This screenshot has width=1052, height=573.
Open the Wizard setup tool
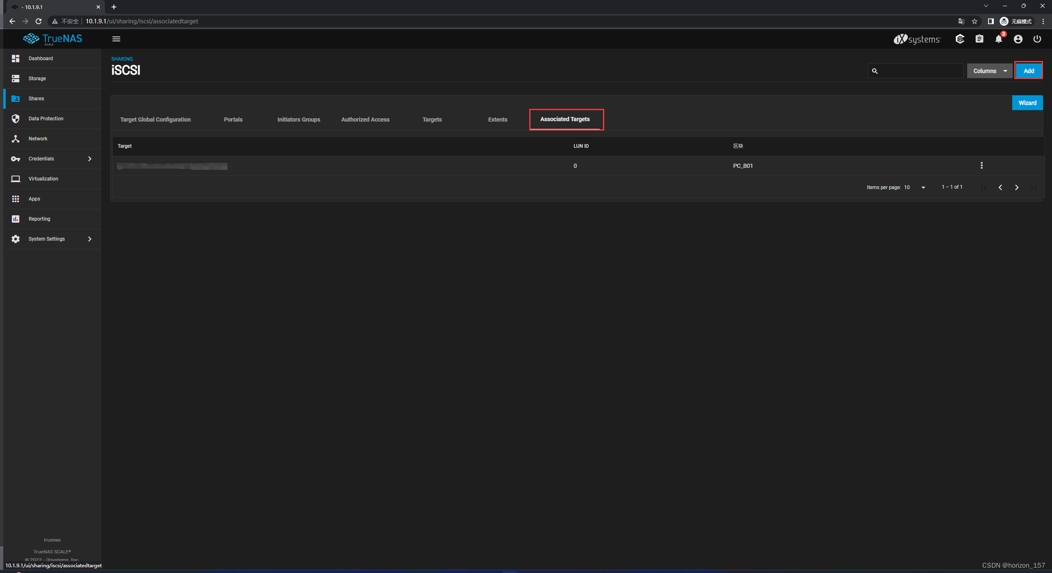[x=1027, y=102]
